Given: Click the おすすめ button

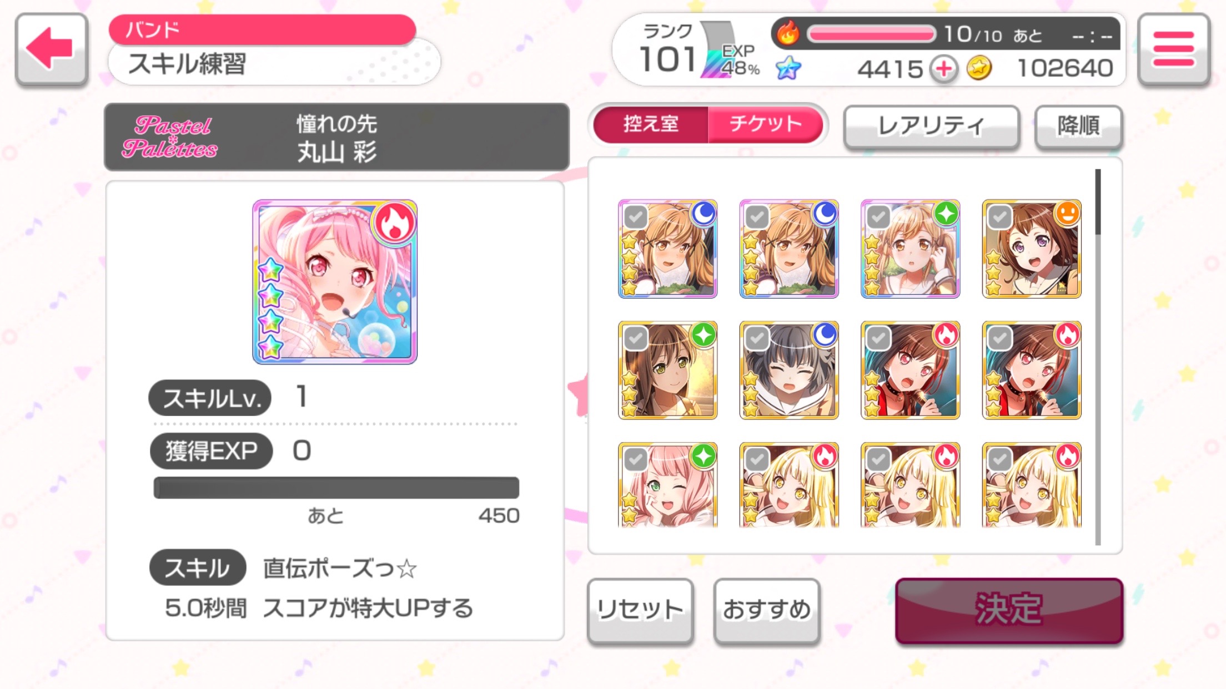Looking at the screenshot, I should coord(767,611).
